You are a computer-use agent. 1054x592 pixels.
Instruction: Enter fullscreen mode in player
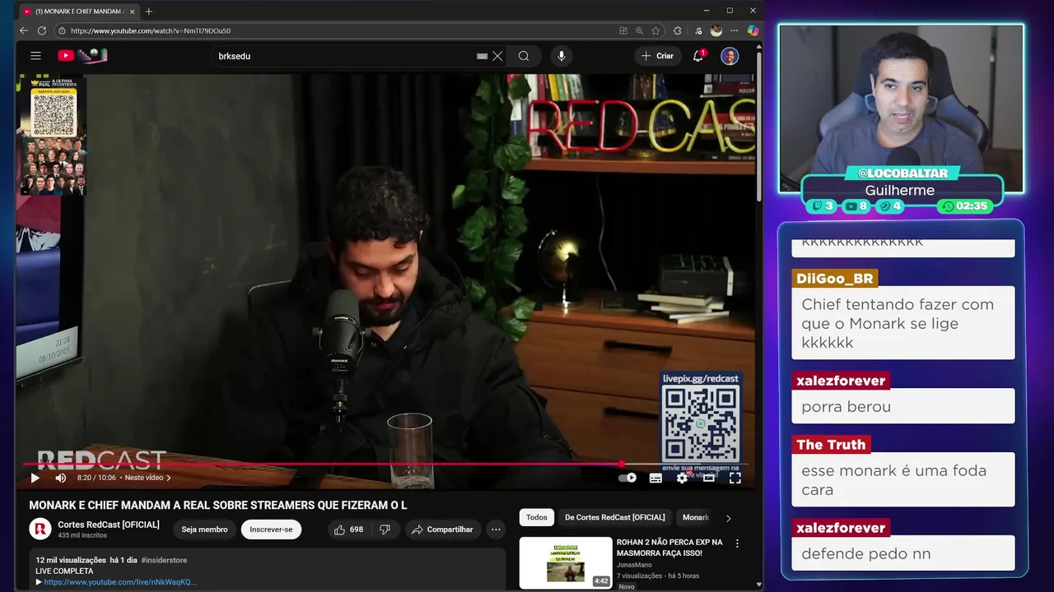[735, 478]
